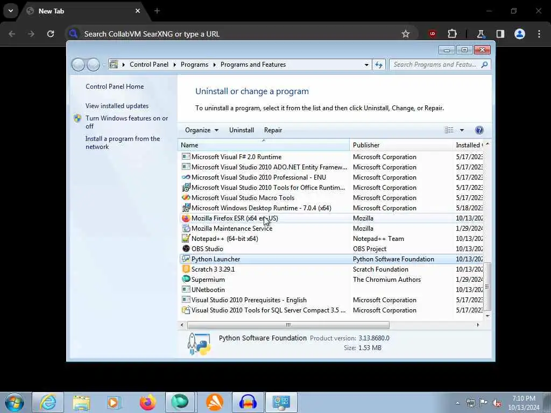Viewport: 551px width, 413px height.
Task: Click the vertical scrollbar thumb in list
Action: [487, 287]
